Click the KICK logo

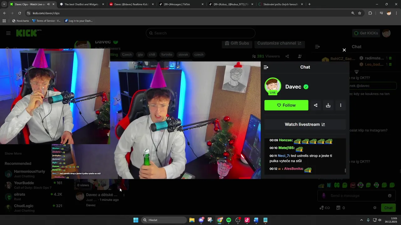click(29, 33)
